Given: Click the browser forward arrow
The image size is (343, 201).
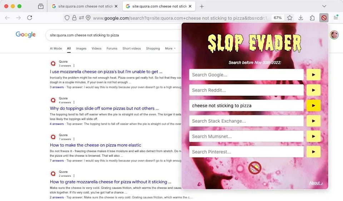Looking at the screenshot, I should (x=18, y=18).
